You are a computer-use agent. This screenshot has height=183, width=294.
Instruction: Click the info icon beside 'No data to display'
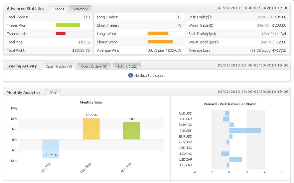point(131,75)
